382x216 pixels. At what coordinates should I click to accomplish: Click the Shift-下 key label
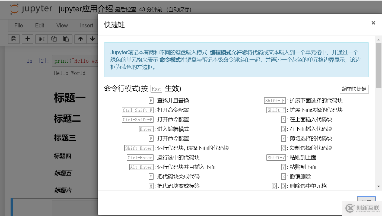coord(275,101)
